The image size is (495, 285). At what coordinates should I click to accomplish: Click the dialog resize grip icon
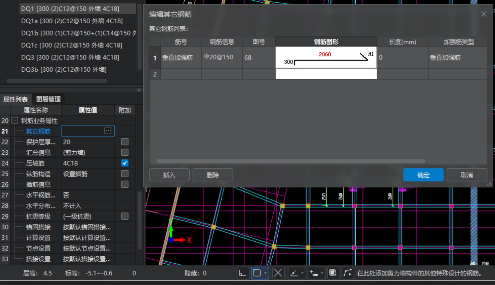coord(489,183)
